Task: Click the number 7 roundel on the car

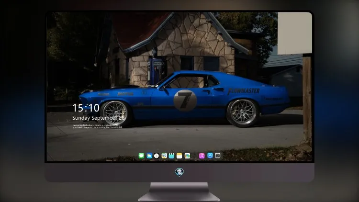Action: [185, 101]
